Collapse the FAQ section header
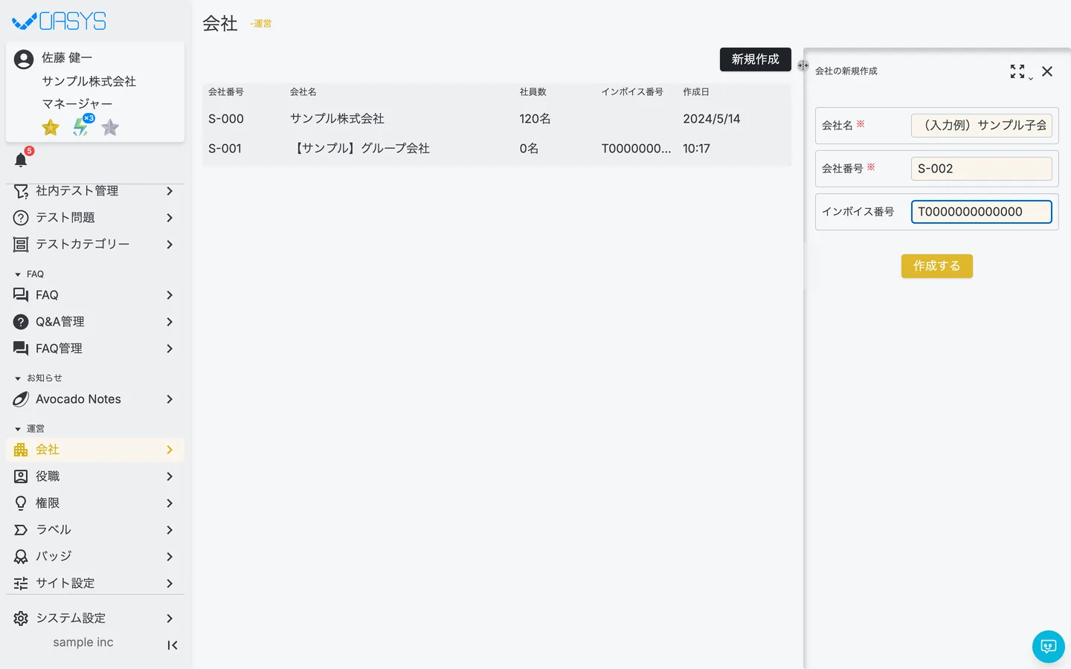The height and width of the screenshot is (669, 1071). [x=30, y=274]
